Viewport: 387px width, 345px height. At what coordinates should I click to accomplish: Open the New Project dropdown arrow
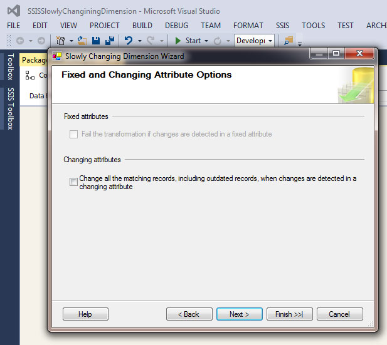(72, 41)
